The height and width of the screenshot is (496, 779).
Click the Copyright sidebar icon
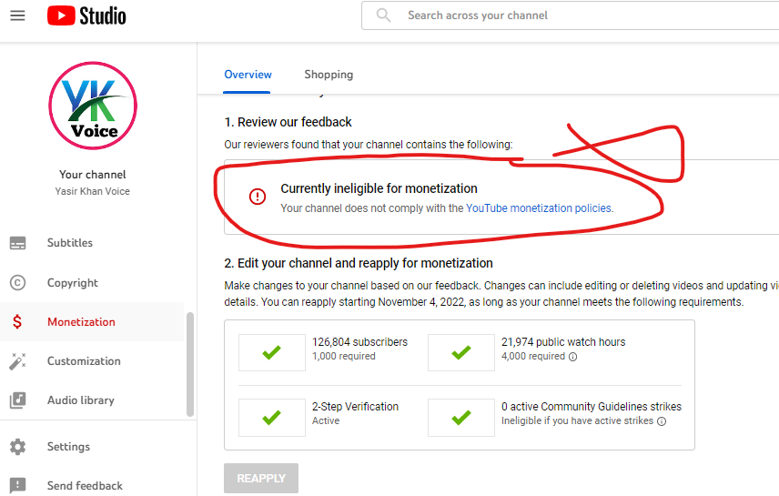[x=17, y=283]
